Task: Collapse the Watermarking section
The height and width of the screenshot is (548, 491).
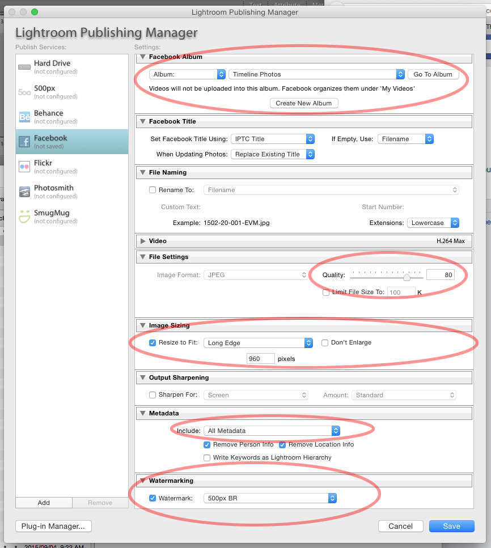Action: point(143,481)
